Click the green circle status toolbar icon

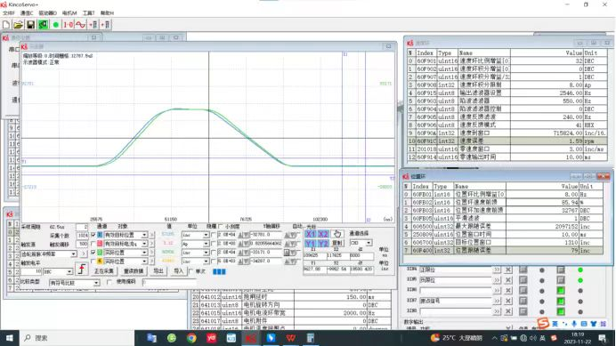[x=56, y=25]
